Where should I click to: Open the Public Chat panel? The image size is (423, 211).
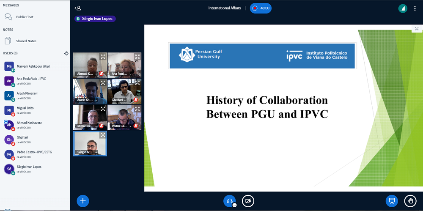click(25, 17)
